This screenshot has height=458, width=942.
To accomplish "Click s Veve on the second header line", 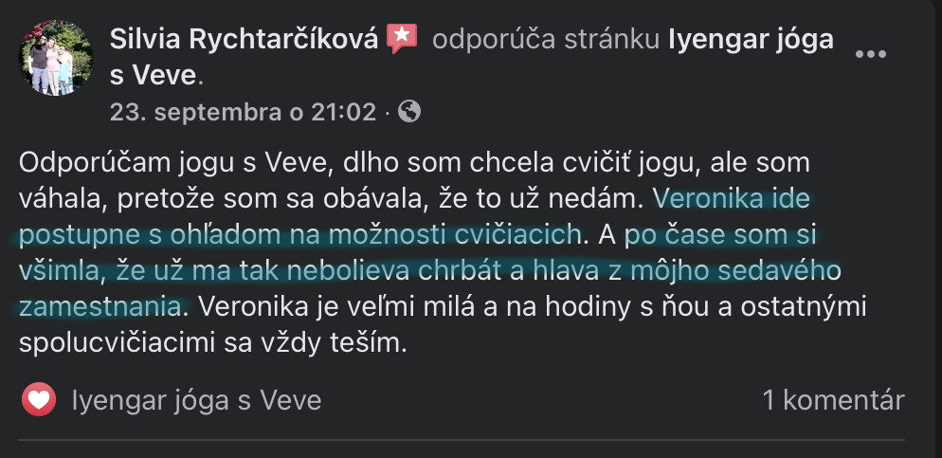I will pyautogui.click(x=154, y=76).
